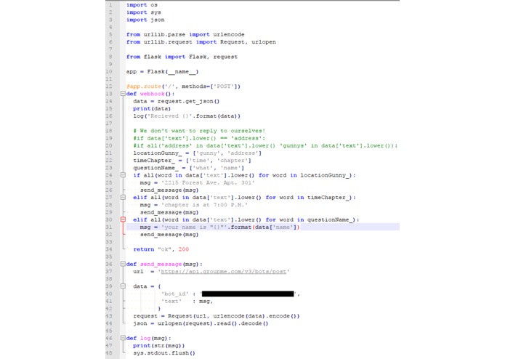505x359 pixels.
Task: Click the line with 'text' : msg,
Action: click(x=187, y=302)
